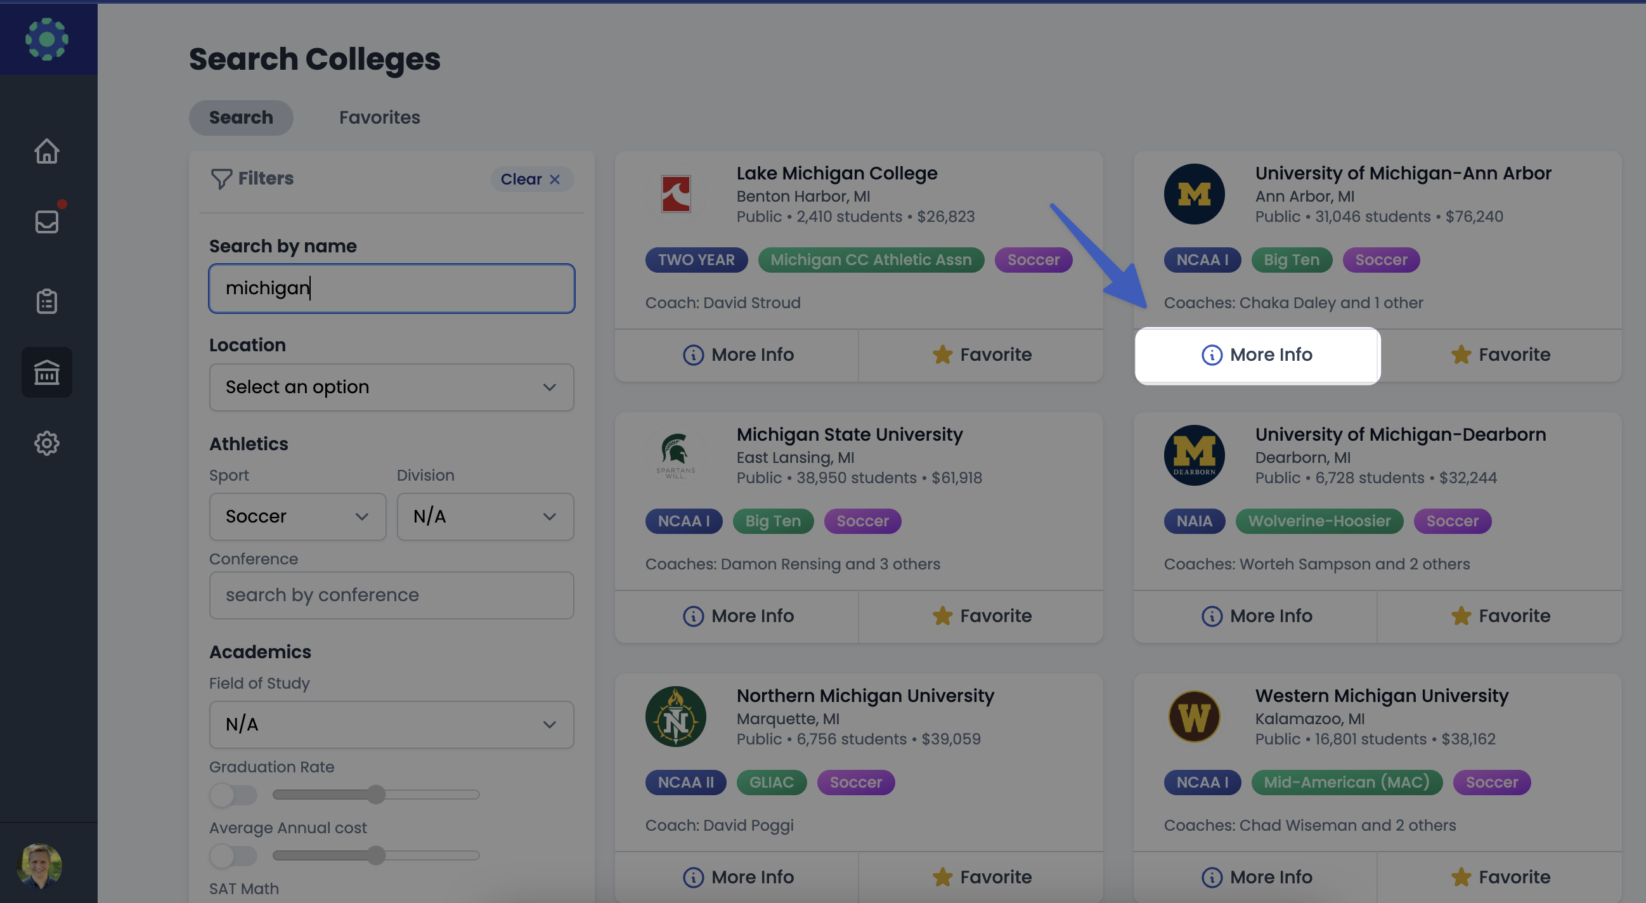Click the University of Michigan-Ann Arbor logo
Screen dimensions: 1646x903
click(1194, 194)
